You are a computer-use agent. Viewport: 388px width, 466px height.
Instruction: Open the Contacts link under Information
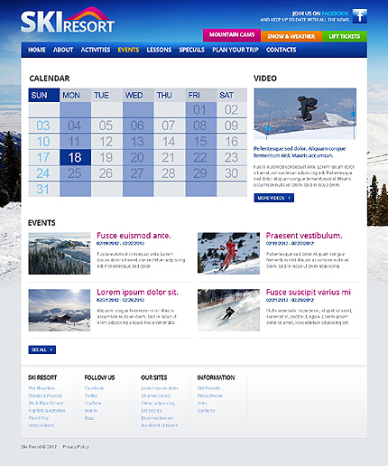(206, 410)
